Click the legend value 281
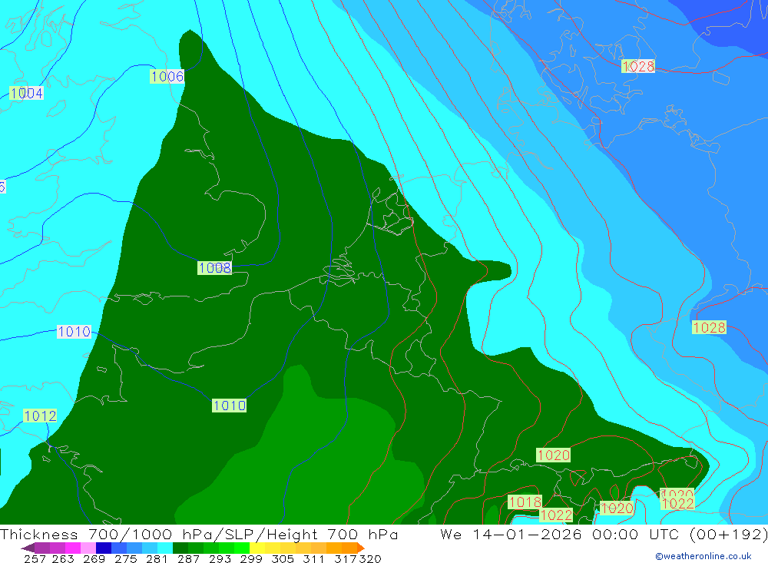 click(x=157, y=559)
